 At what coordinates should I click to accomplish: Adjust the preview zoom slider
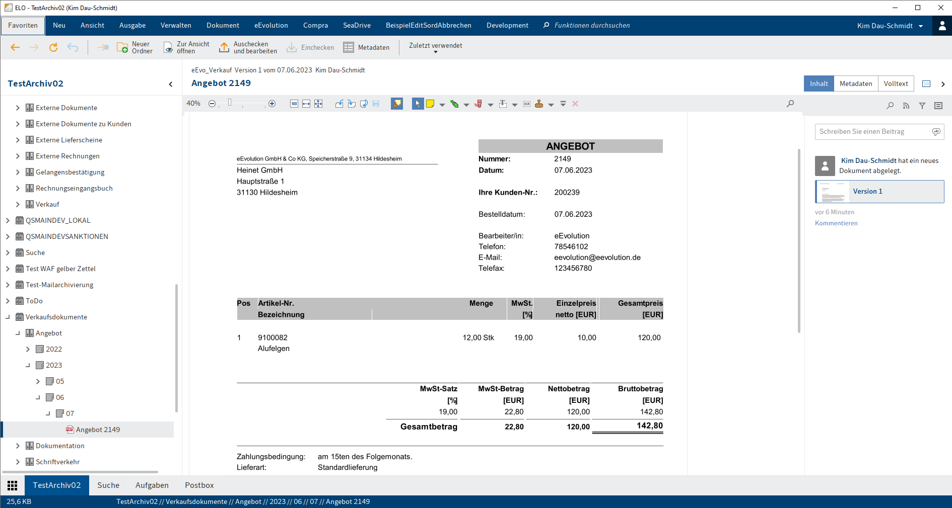tap(230, 103)
